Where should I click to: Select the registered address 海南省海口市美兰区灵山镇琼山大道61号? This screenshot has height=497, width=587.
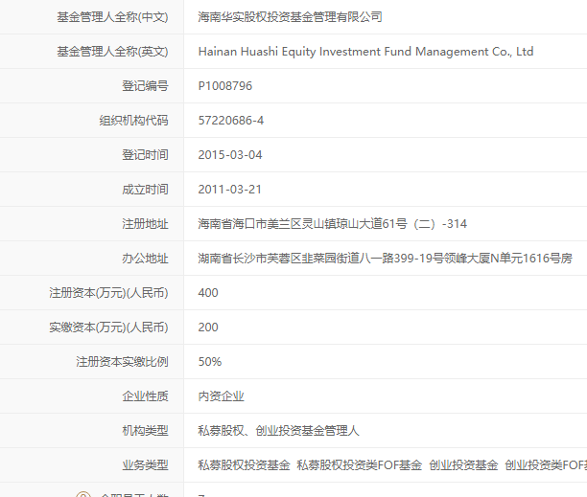click(x=302, y=224)
